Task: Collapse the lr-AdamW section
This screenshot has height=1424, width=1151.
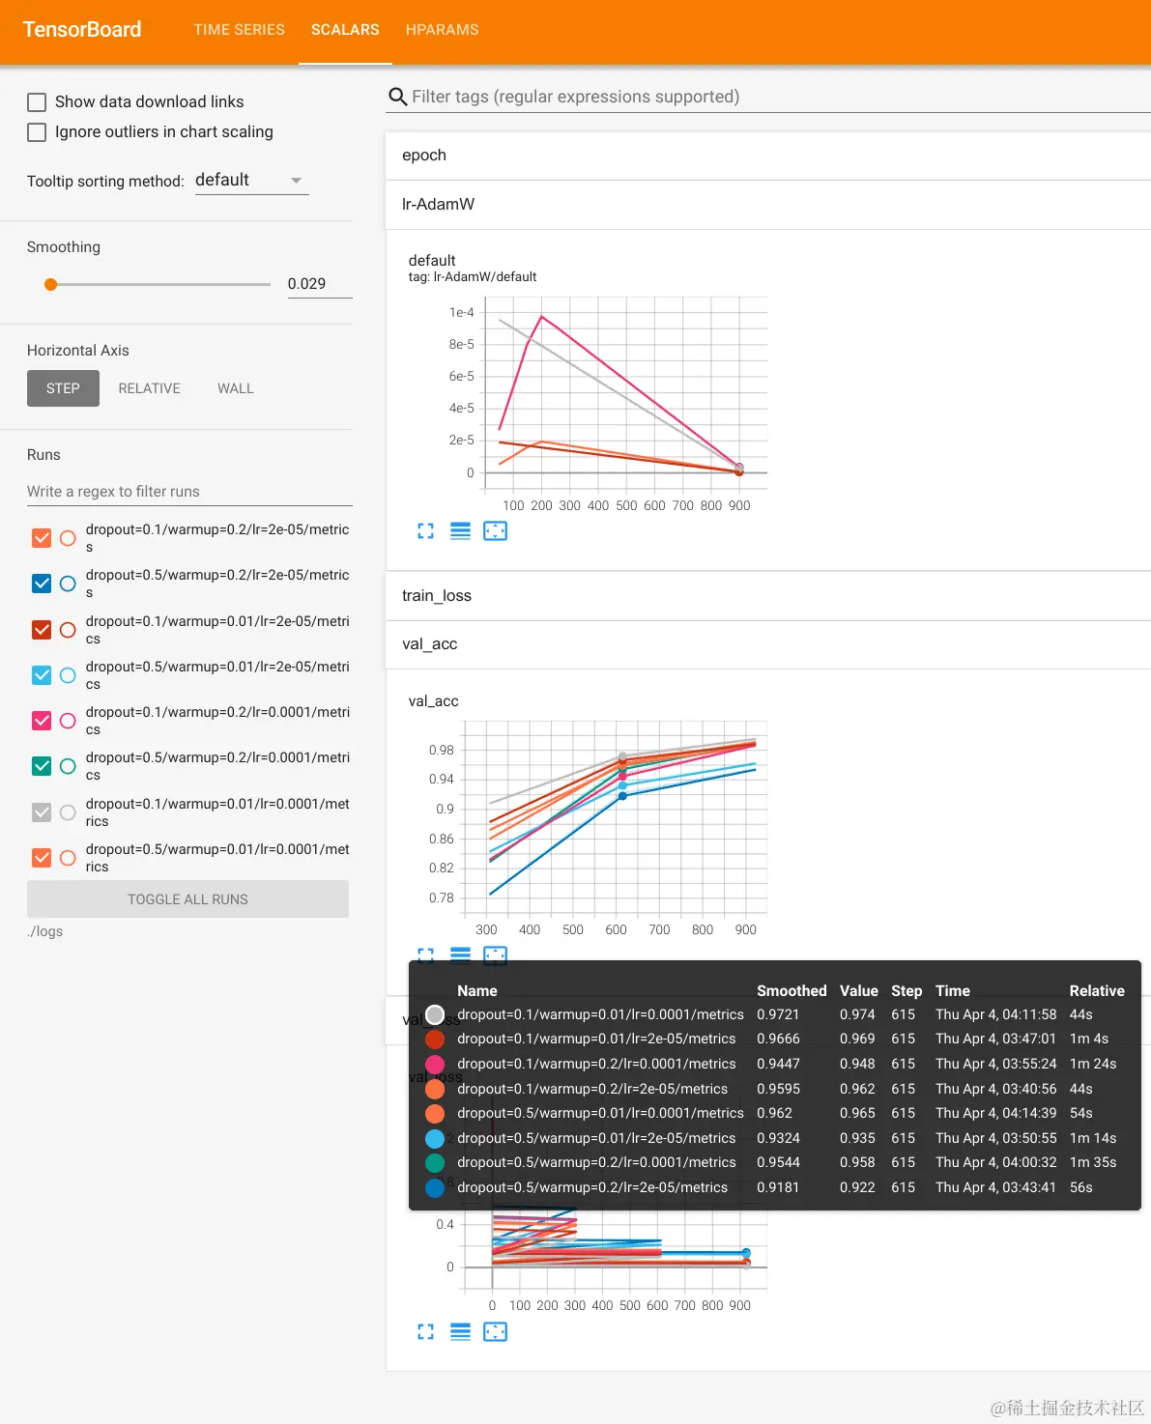Action: [x=767, y=205]
